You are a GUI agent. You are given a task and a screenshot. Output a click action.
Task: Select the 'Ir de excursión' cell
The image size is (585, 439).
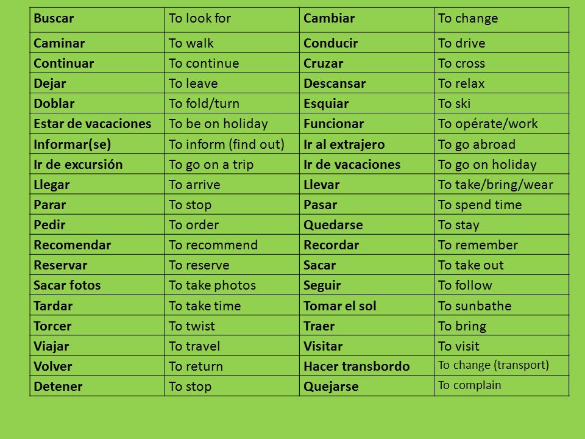click(x=97, y=163)
